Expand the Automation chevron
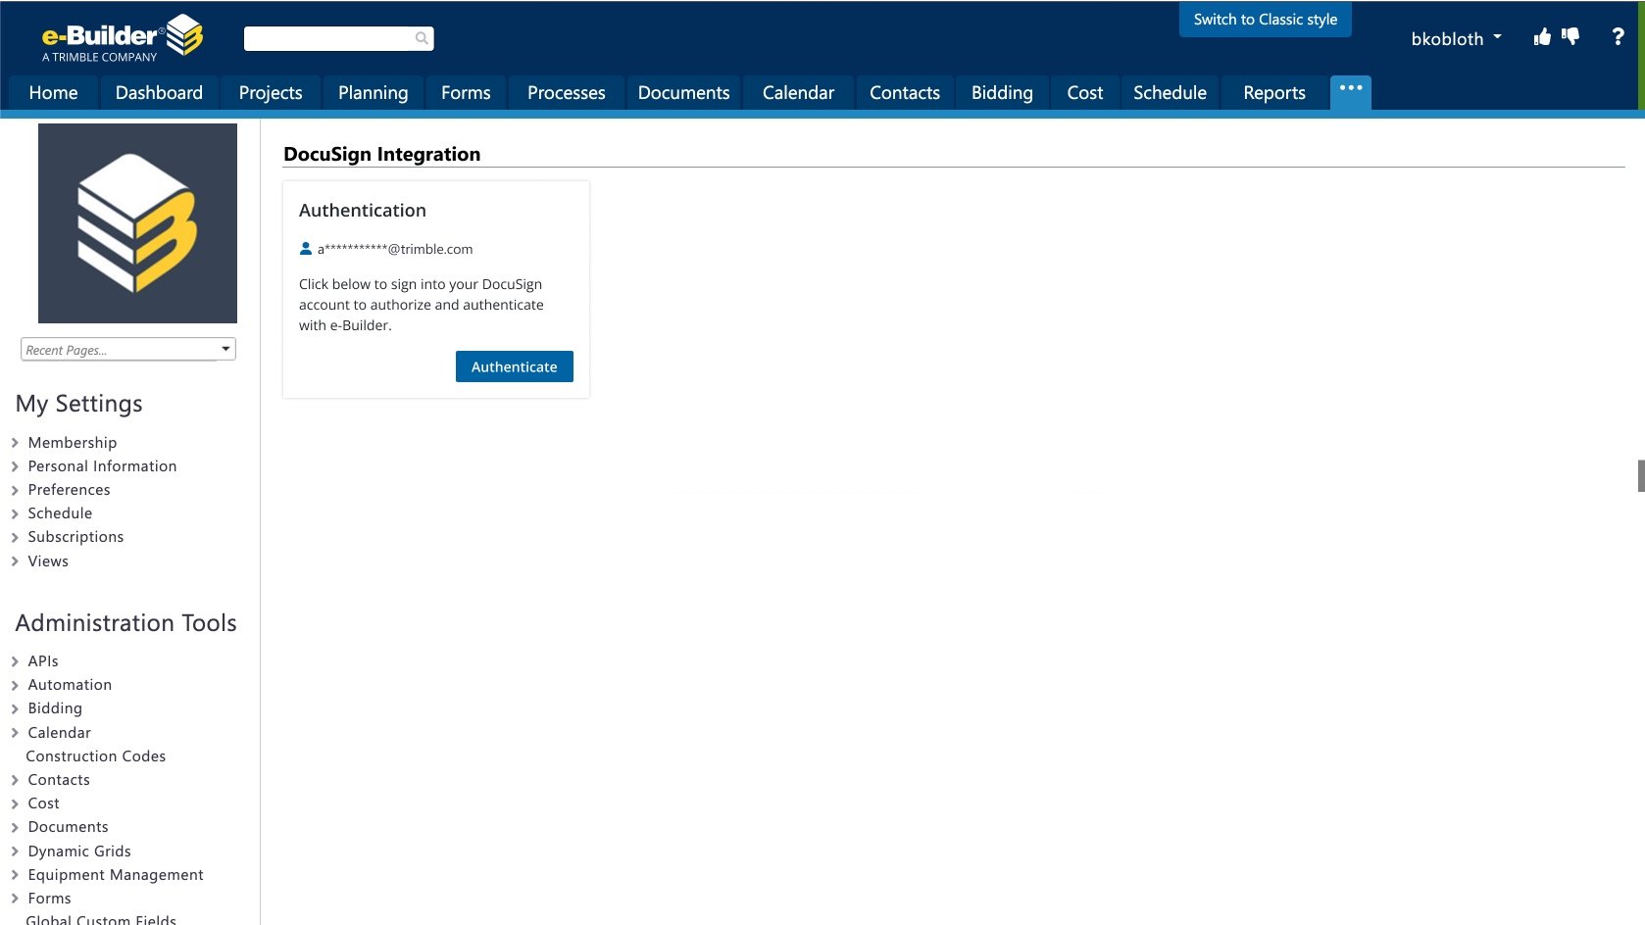The height and width of the screenshot is (925, 1645). 15,685
